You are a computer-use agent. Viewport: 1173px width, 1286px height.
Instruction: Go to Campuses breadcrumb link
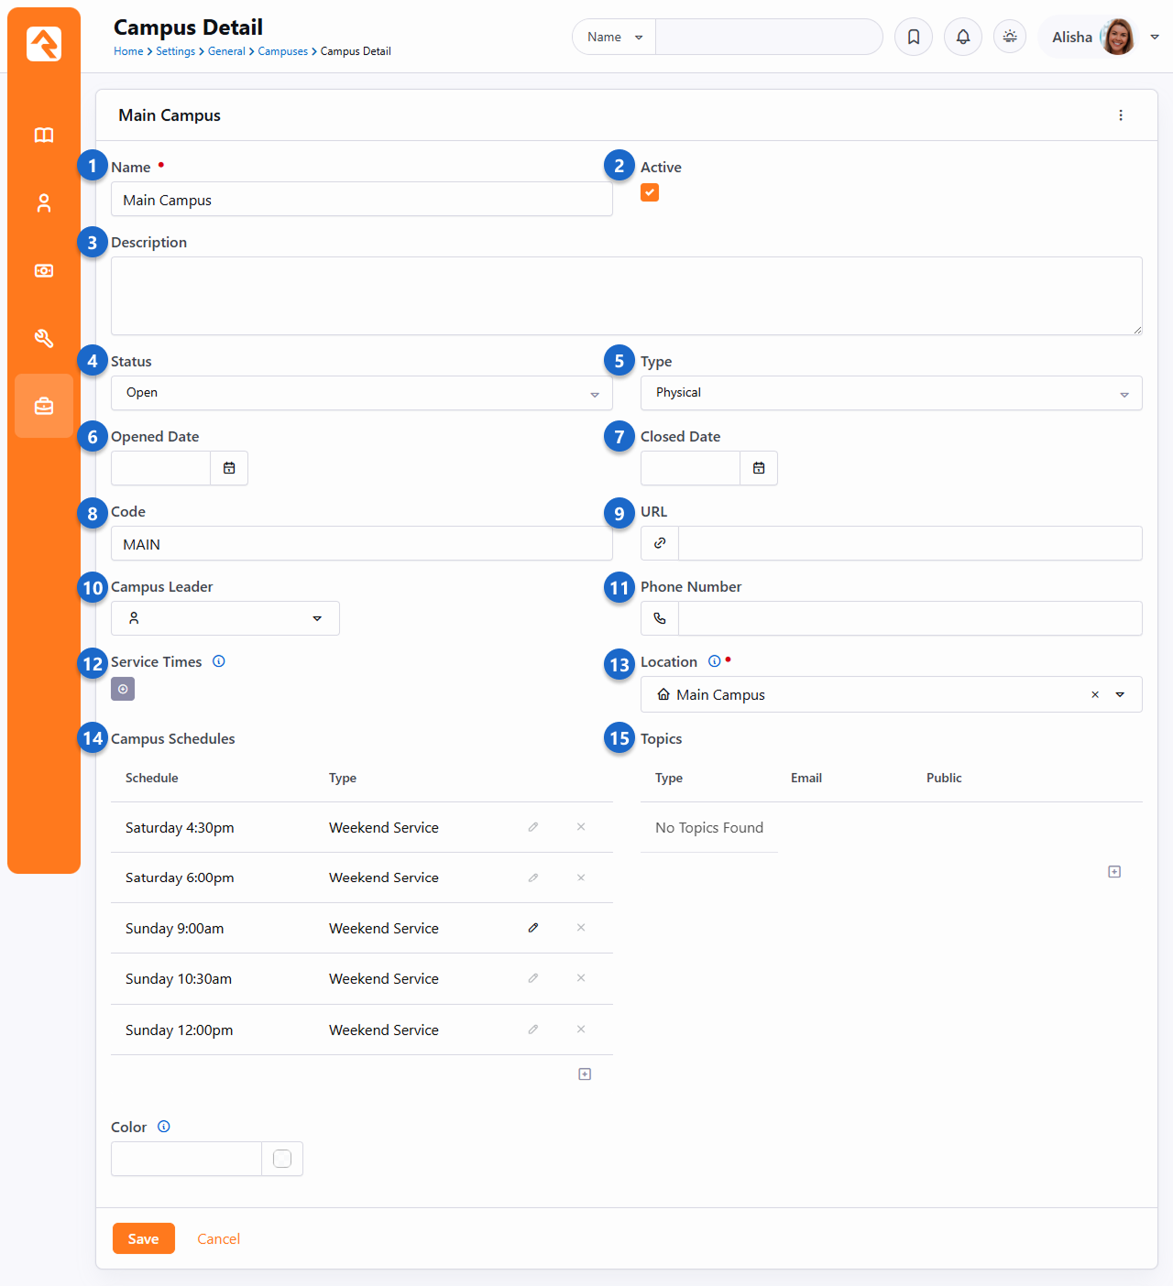coord(282,51)
